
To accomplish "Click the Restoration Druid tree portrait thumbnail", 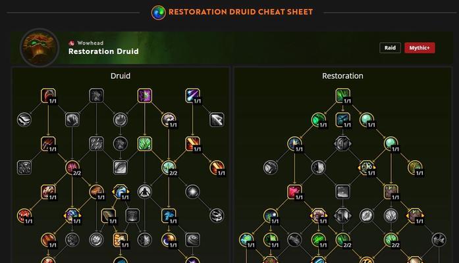I will click(x=40, y=47).
